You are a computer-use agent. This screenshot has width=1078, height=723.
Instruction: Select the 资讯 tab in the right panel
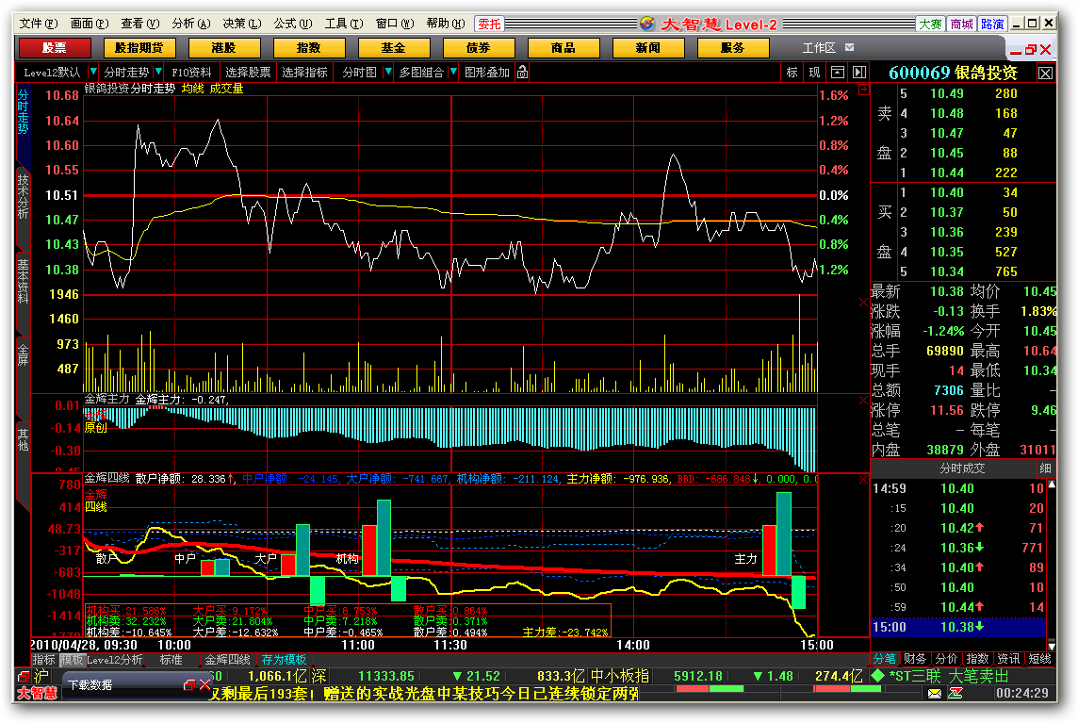tap(1008, 659)
